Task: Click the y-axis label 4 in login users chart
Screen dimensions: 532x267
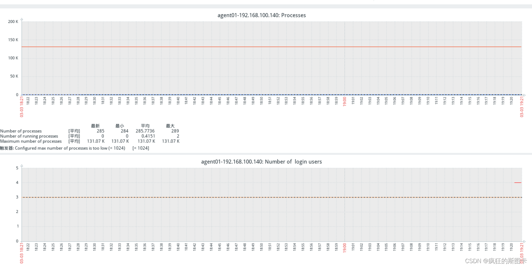Action: 17,183
